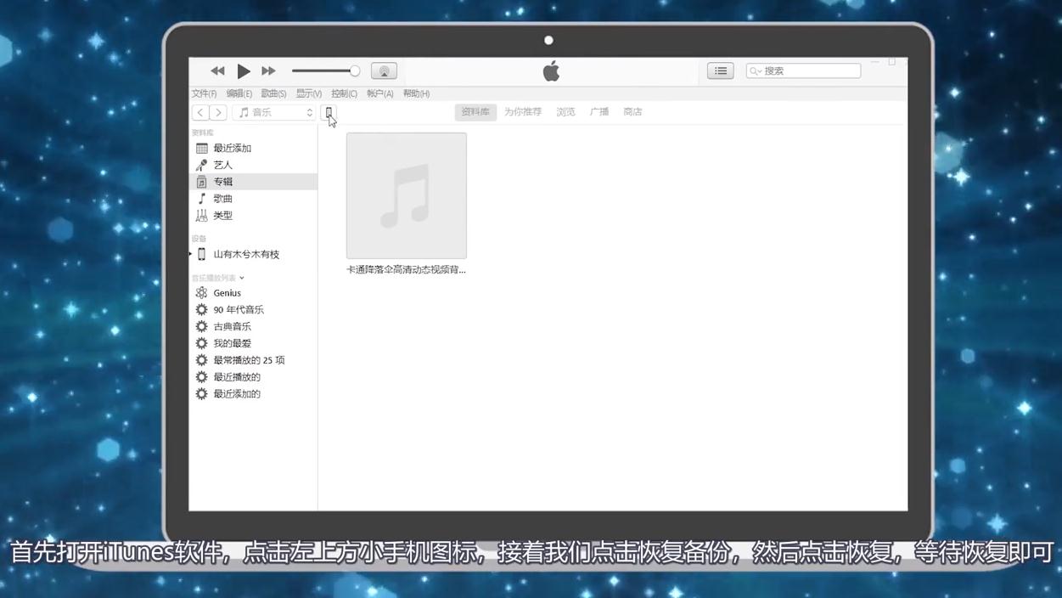Screen dimensions: 1062x598
Task: Open the 显示(V) menu
Action: [x=309, y=93]
